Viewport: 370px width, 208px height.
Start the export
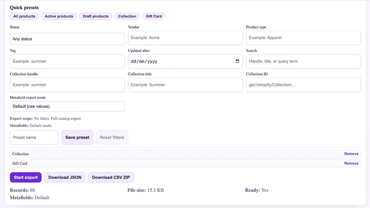[26, 177]
